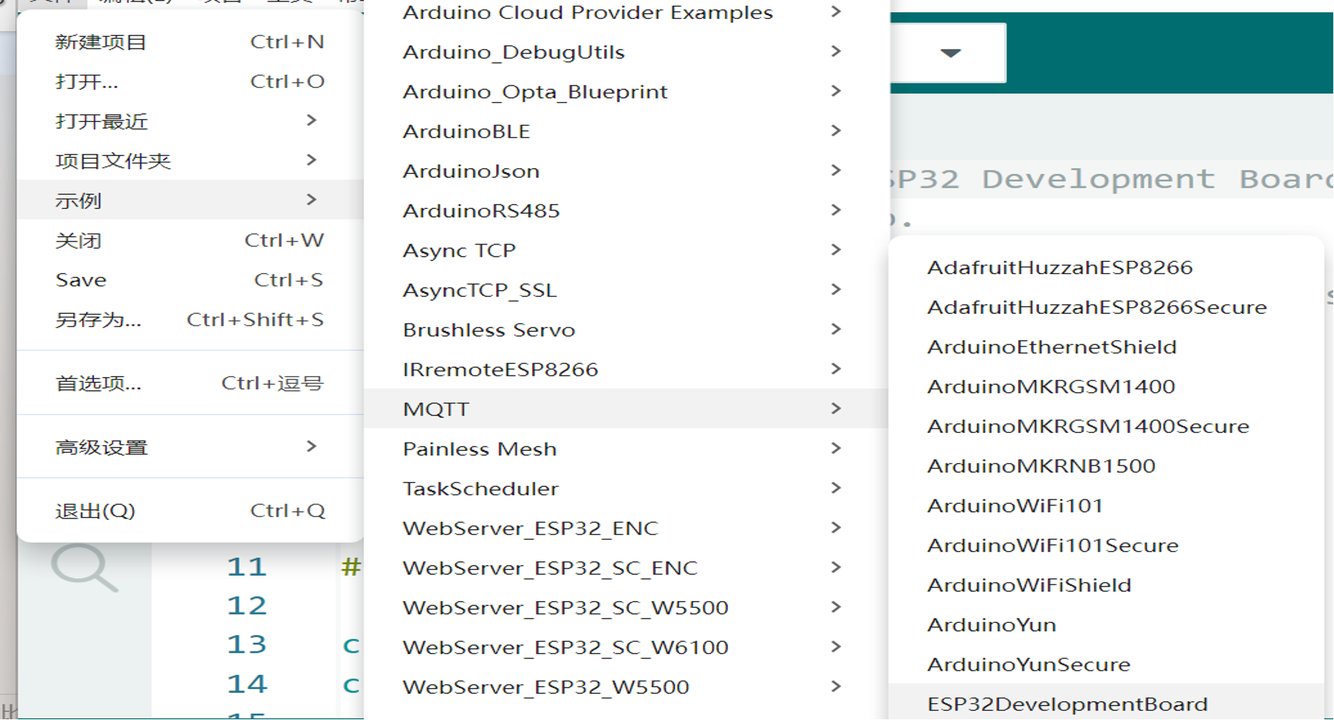Open ArduinoRS485 examples submenu
Viewport: 1334px width, 720px height.
(626, 210)
